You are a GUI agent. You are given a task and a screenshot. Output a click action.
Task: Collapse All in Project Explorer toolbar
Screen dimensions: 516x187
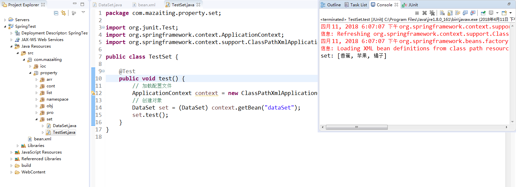click(x=56, y=13)
